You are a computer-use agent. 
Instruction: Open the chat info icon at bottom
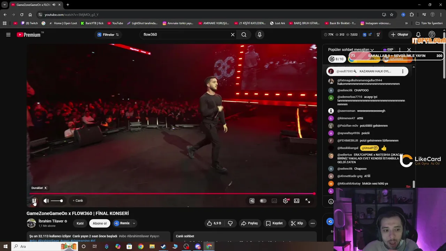(x=331, y=201)
